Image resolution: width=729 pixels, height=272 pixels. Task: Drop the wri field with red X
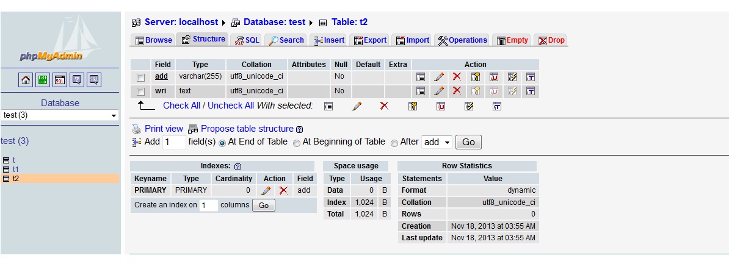click(x=457, y=91)
